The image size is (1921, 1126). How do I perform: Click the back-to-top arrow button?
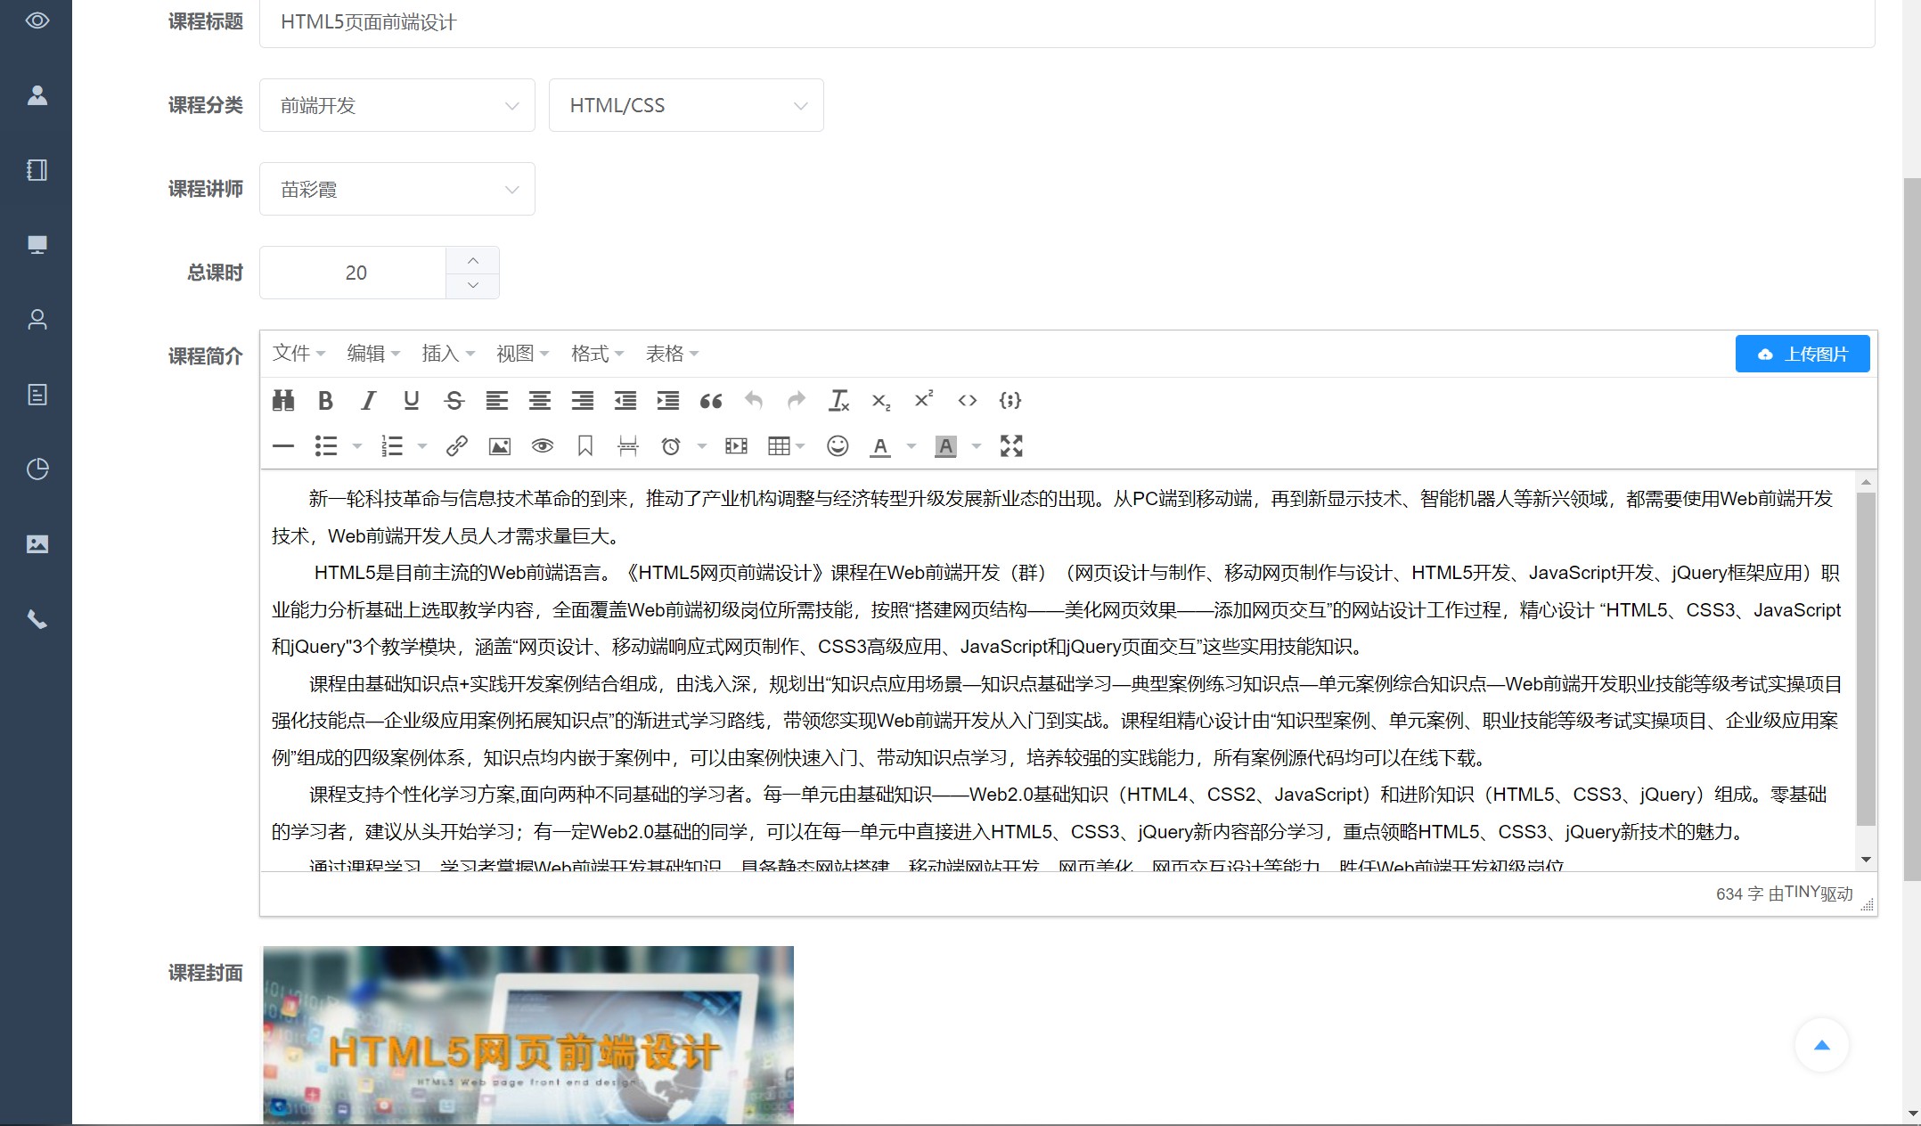pos(1821,1045)
